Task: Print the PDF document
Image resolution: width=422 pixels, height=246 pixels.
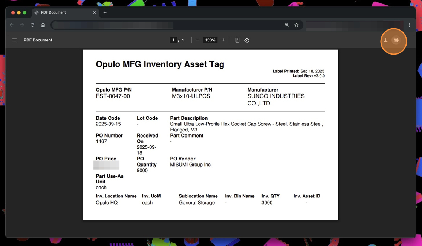Action: pos(396,40)
